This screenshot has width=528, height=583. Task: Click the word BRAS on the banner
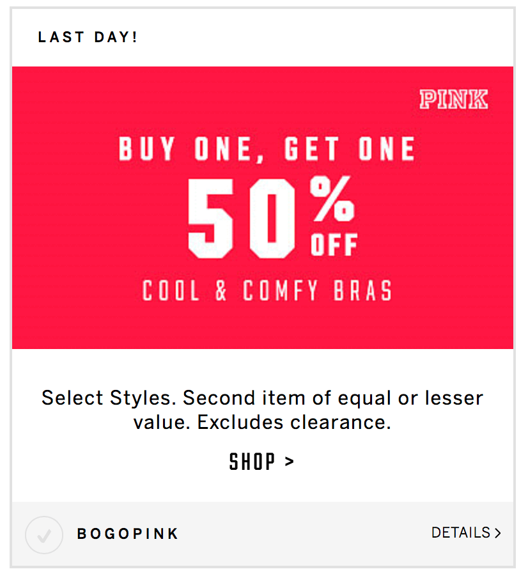coord(362,290)
